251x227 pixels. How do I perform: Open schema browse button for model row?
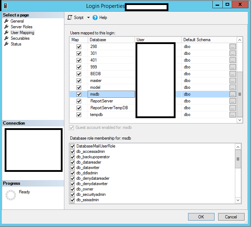pos(233,87)
